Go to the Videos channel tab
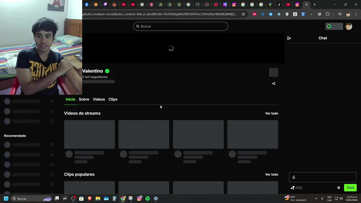The image size is (361, 203). click(99, 99)
